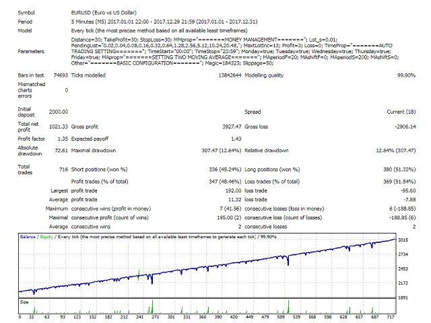Select maximal consecutive profit value 195.00 (2)

point(229,217)
